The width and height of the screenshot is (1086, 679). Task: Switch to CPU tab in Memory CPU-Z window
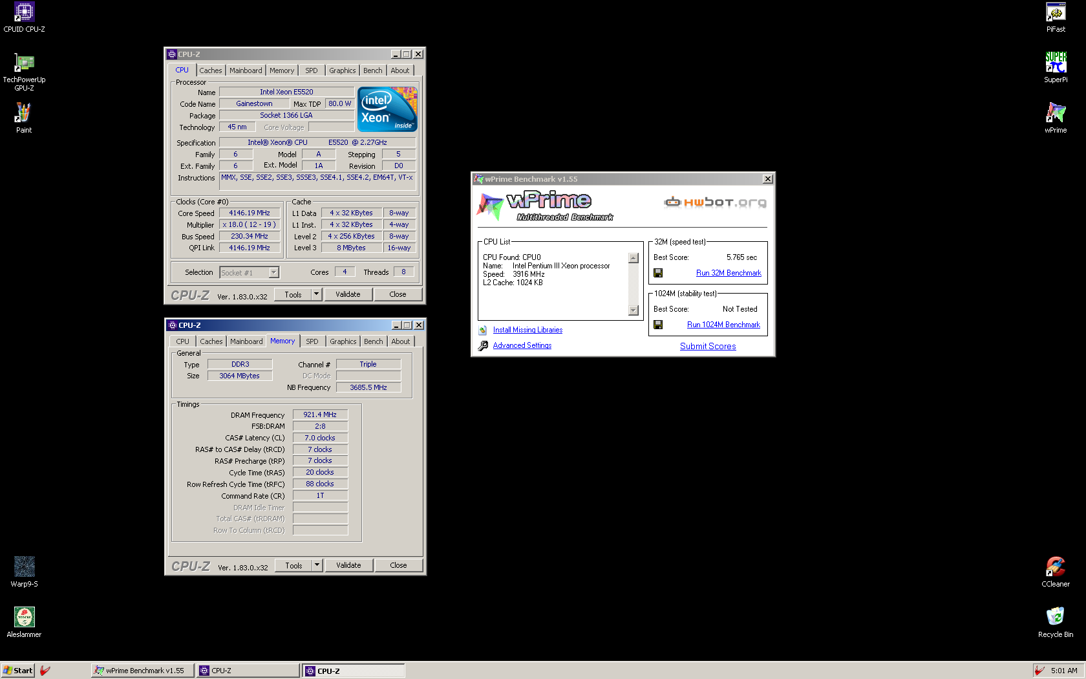pyautogui.click(x=183, y=341)
